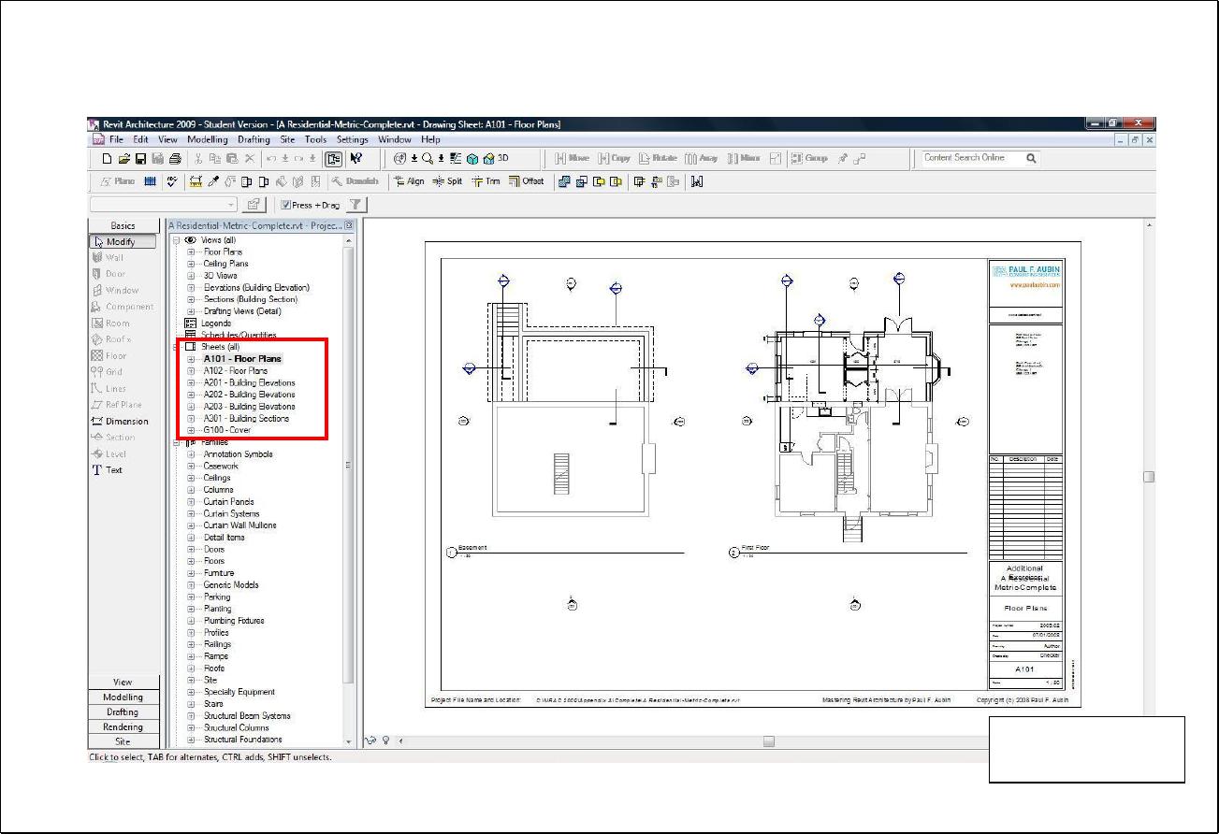Click the Save disk icon

[x=140, y=159]
